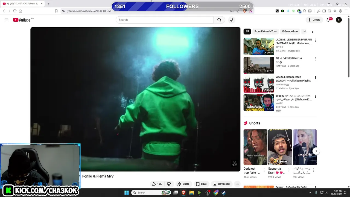350x197 pixels.
Task: Open Steam from taskbar
Action: pyautogui.click(x=223, y=193)
